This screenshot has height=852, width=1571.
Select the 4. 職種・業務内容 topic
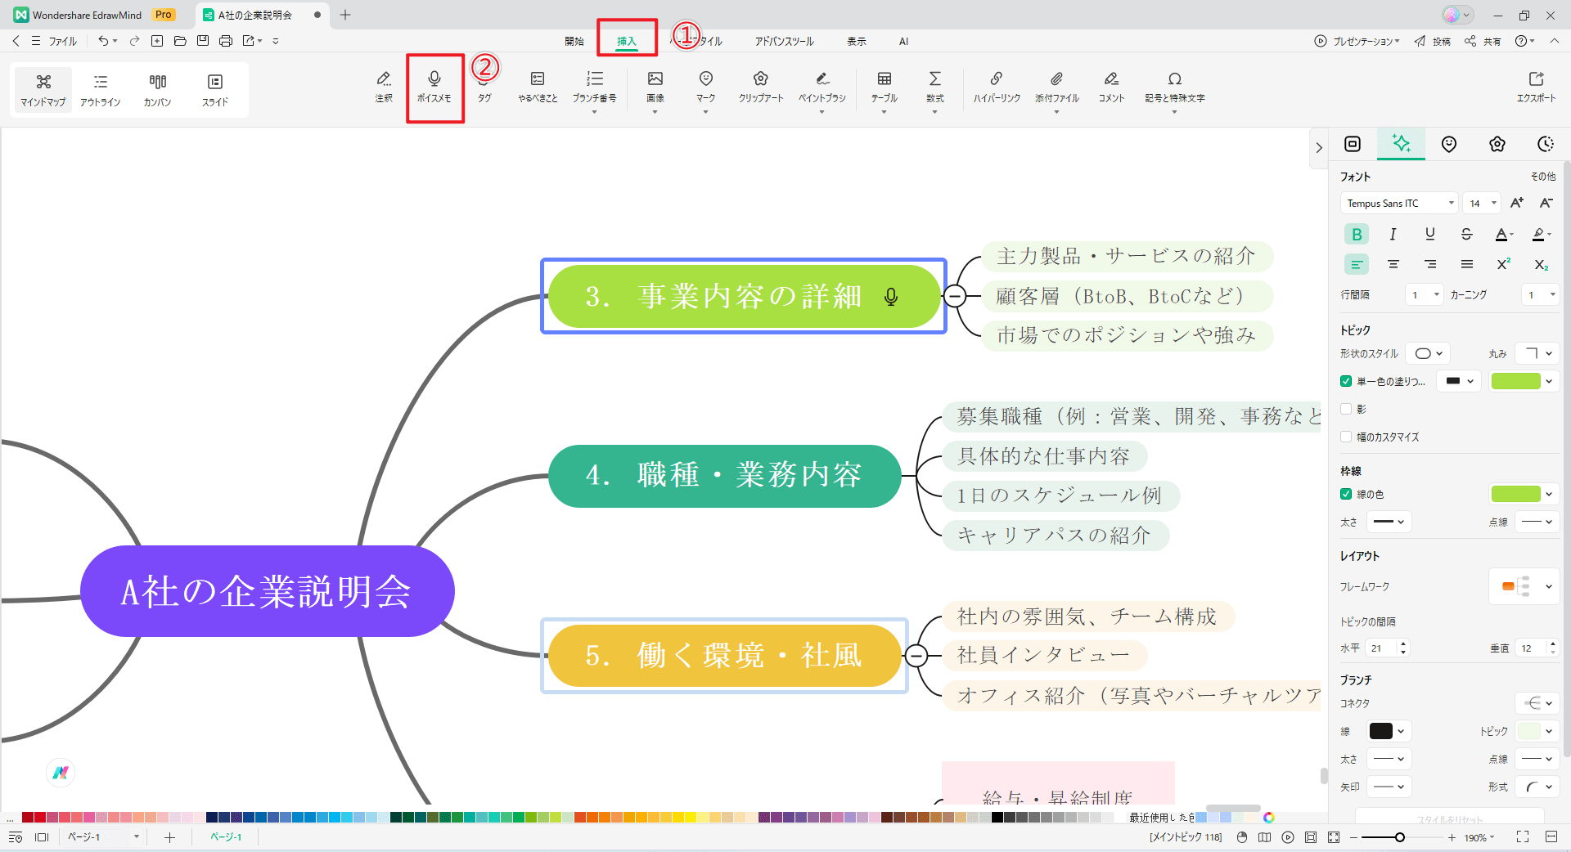[x=725, y=476]
